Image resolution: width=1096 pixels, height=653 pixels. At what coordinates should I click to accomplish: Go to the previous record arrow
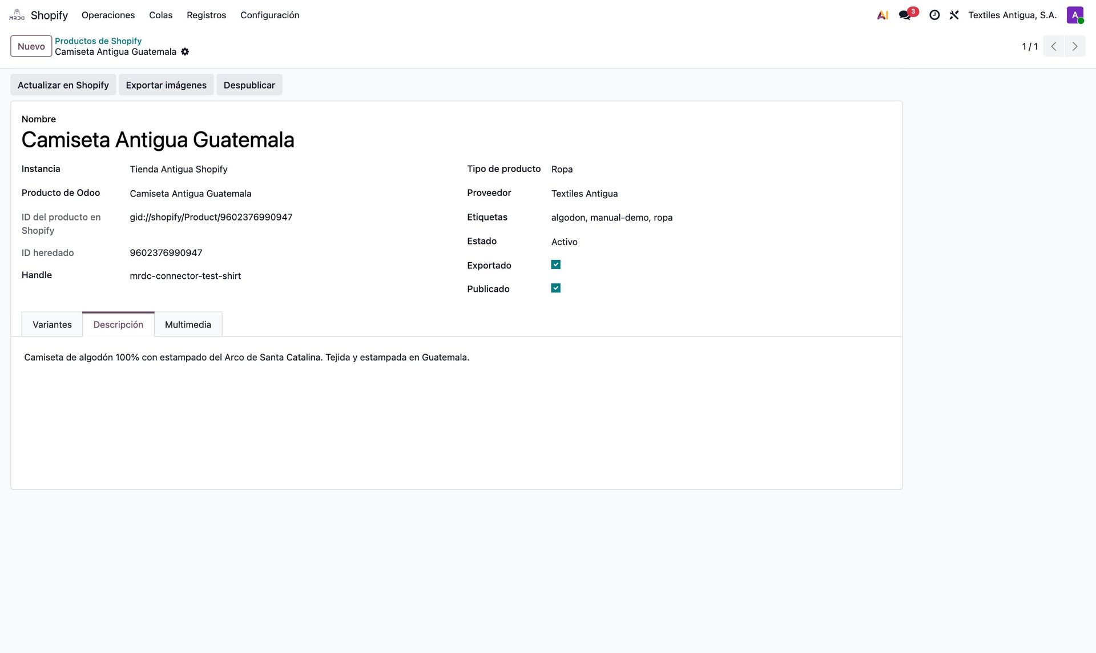point(1054,46)
